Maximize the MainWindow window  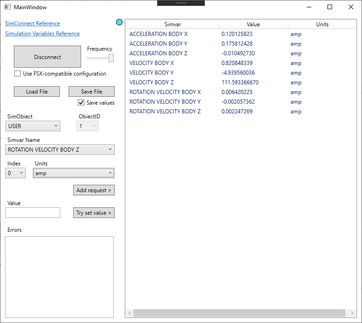tap(329, 7)
